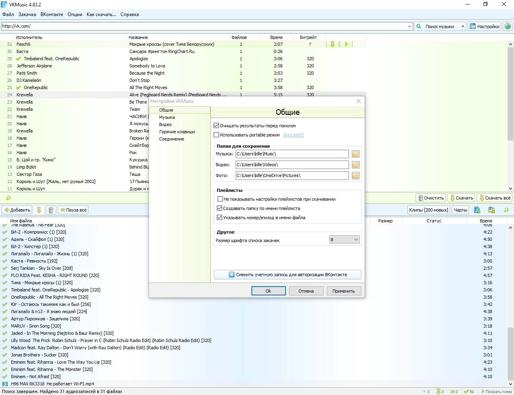Select the Общие settings category
Image resolution: width=514 pixels, height=395 pixels.
pos(179,110)
